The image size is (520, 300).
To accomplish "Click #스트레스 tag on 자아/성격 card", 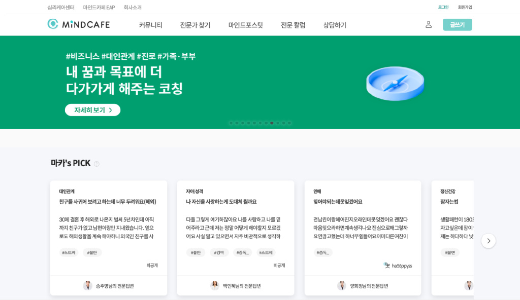I will tap(266, 252).
